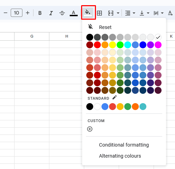The width and height of the screenshot is (175, 169).
Task: Expand the merge cells dropdown arrow
Action: 118,13
